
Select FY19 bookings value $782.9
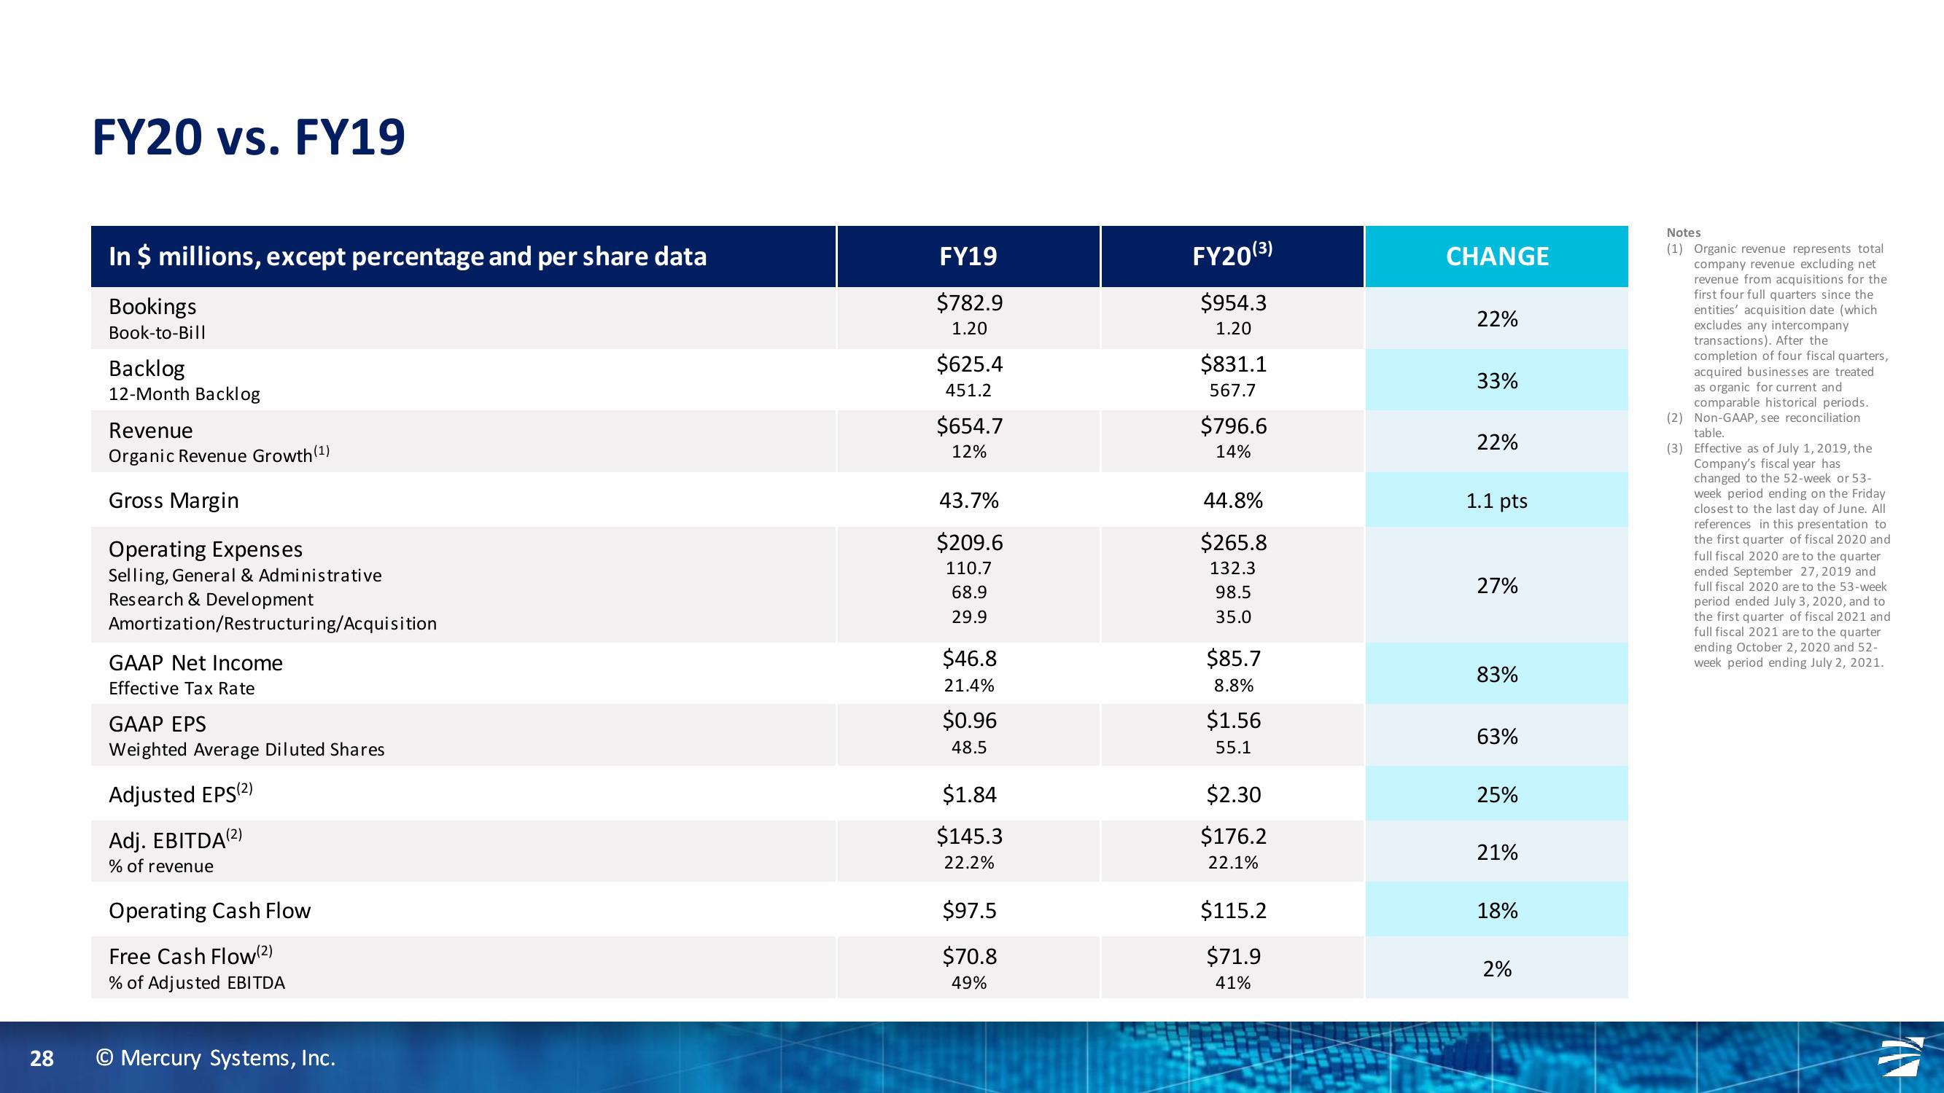pos(970,302)
